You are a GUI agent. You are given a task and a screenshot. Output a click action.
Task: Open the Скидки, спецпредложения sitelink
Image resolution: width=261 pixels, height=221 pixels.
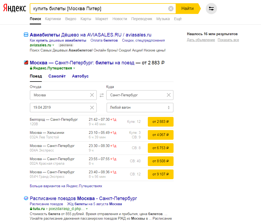point(143,40)
